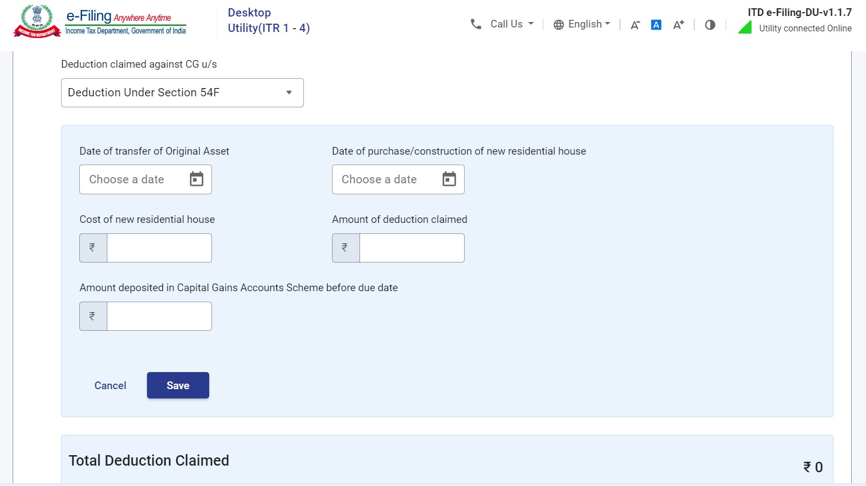Click the globe language icon
Screen dimensions: 866x486
[x=558, y=25]
